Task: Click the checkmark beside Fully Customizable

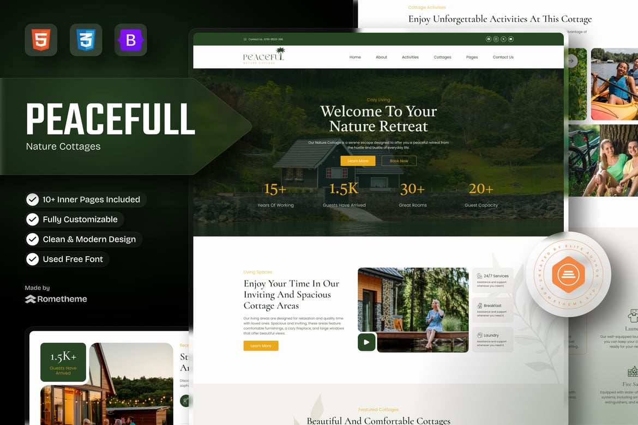Action: pyautogui.click(x=33, y=219)
